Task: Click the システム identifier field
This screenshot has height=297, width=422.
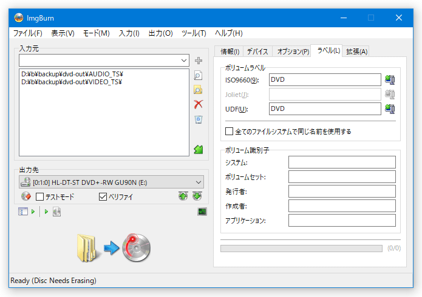Action: (342, 162)
